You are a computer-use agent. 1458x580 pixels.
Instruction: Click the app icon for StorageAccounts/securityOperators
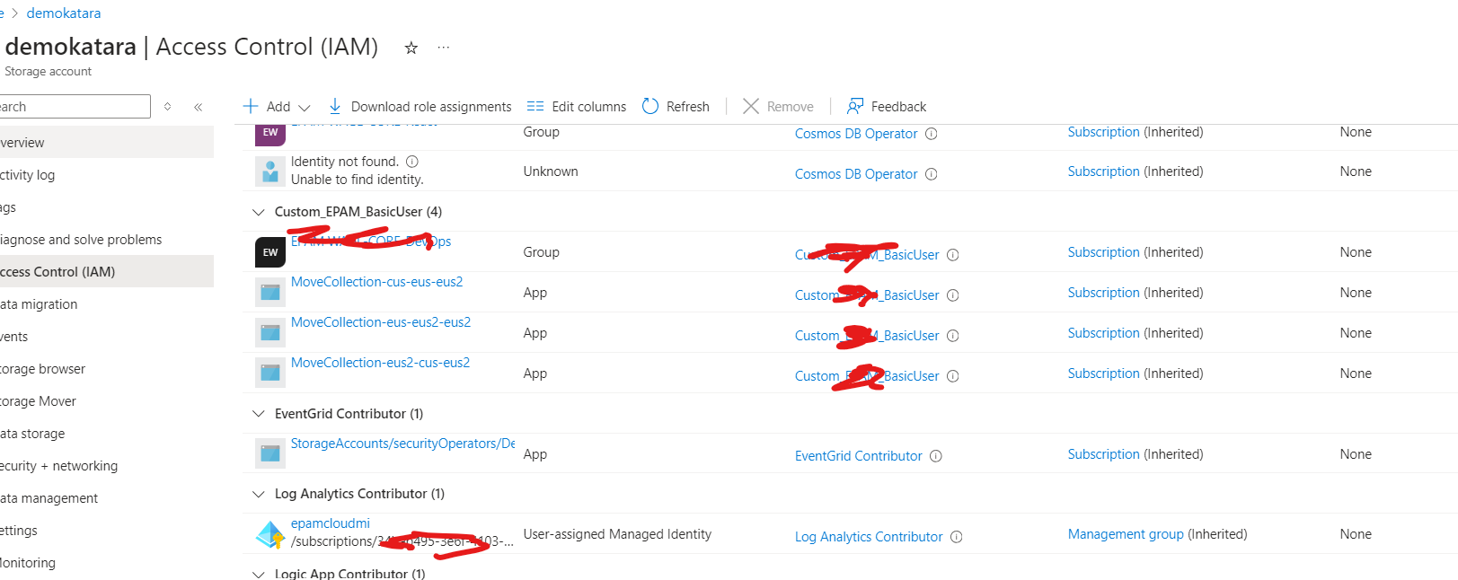(x=270, y=454)
